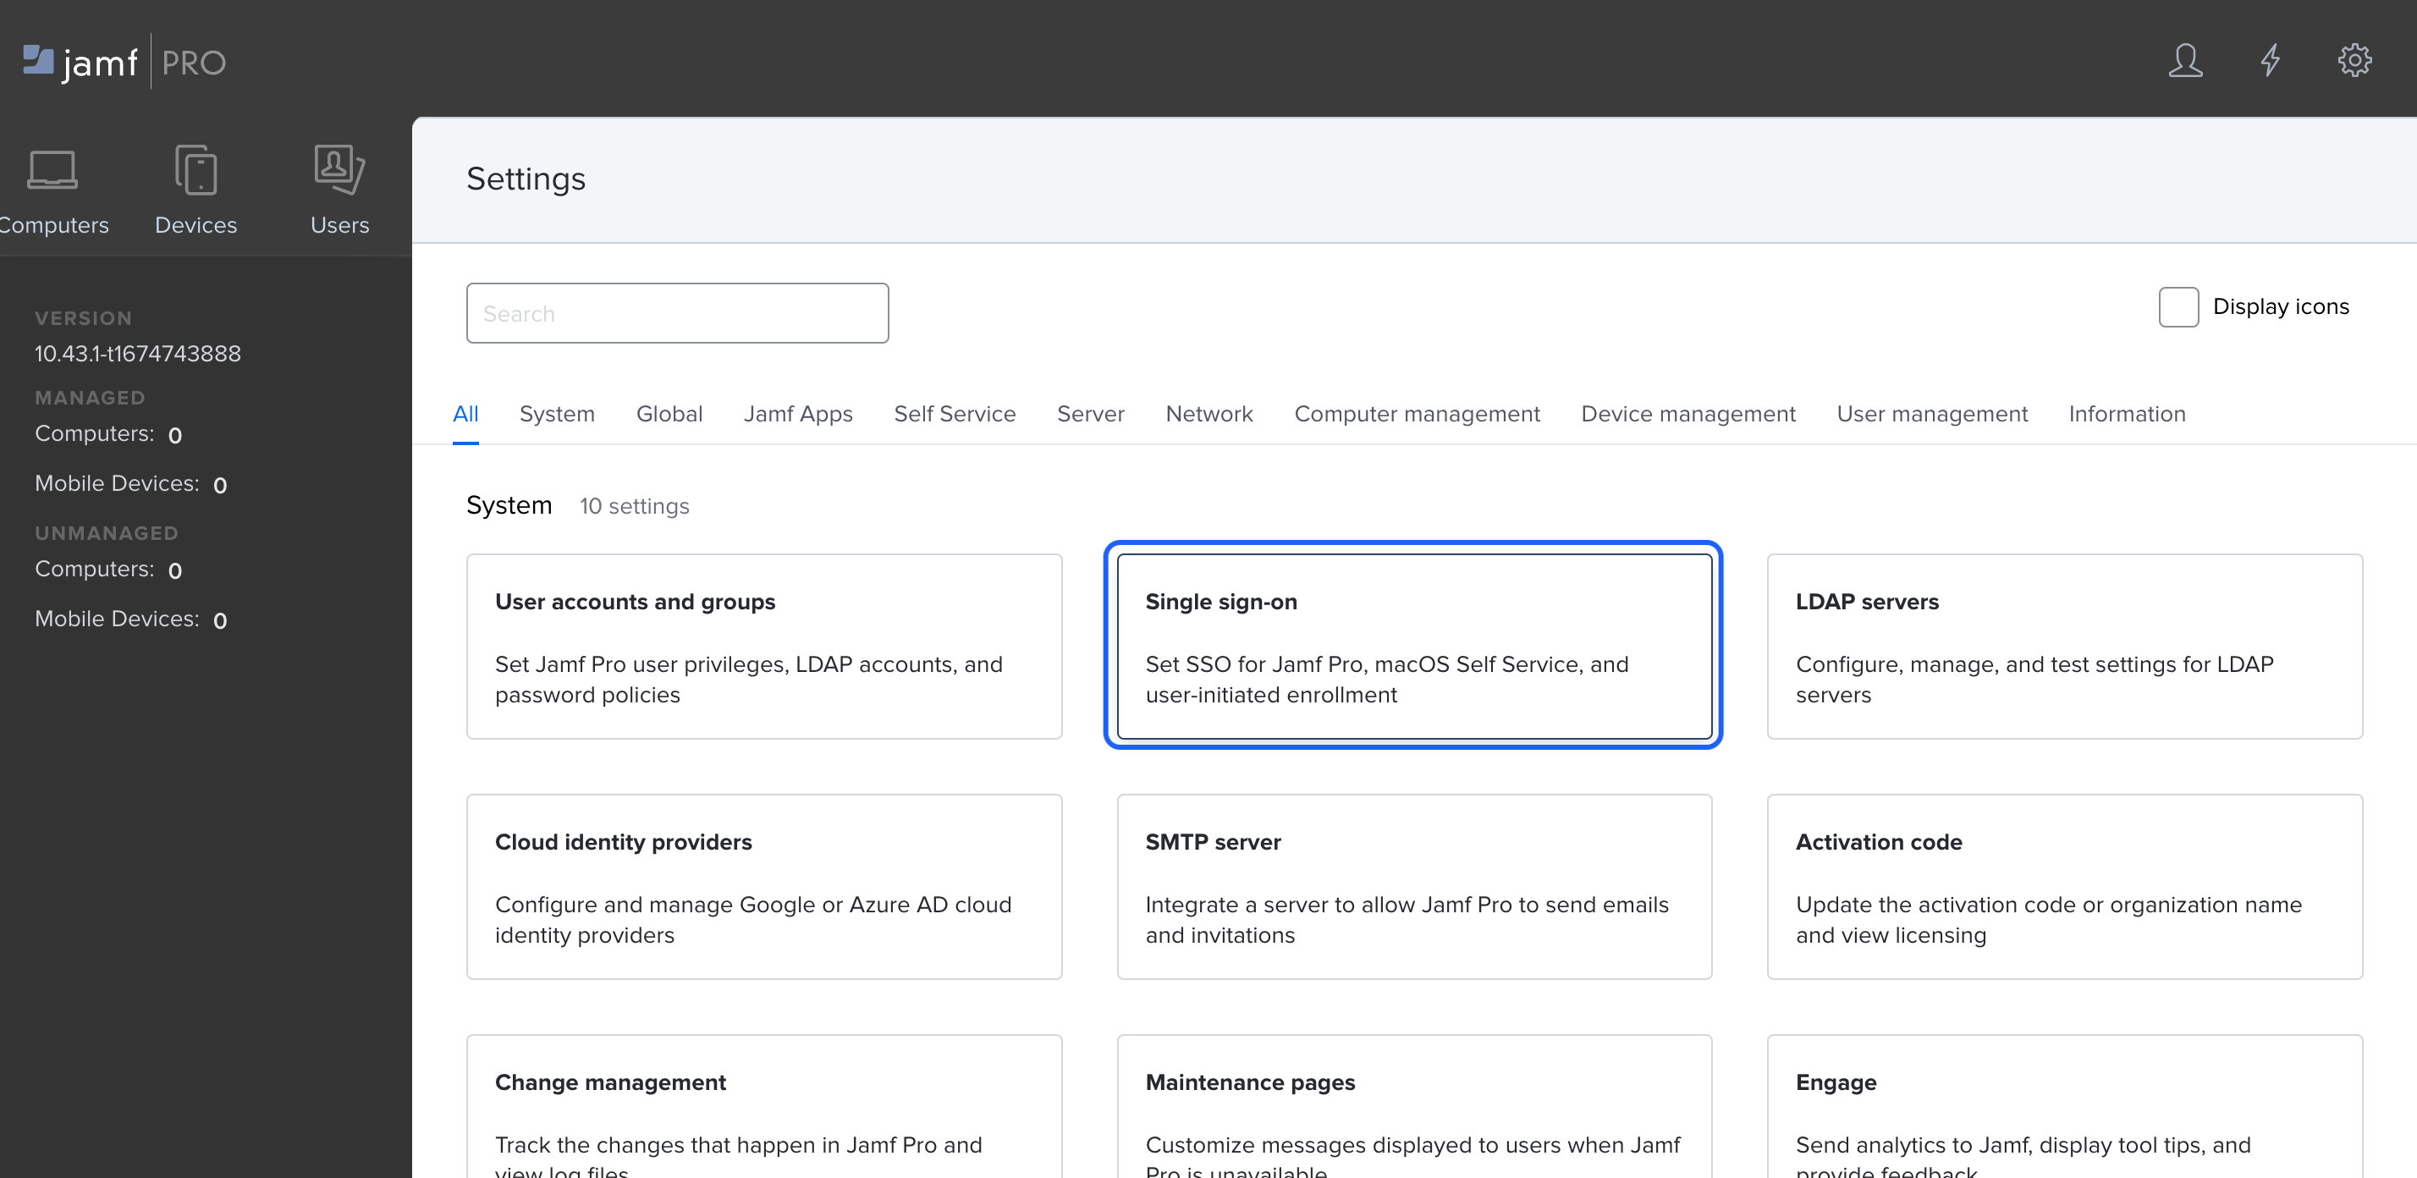Click the Self Service tab filter

[x=954, y=411]
